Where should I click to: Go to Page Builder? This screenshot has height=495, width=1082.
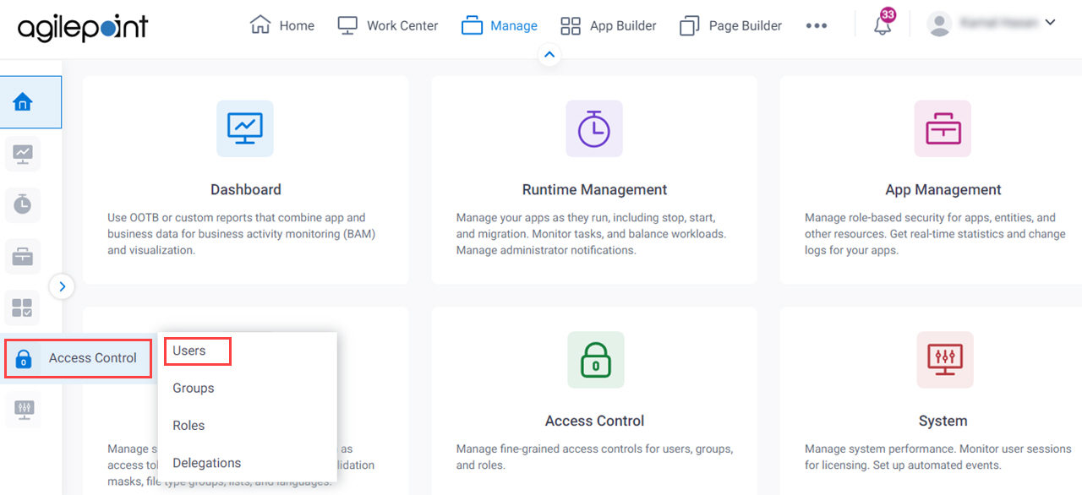click(x=730, y=25)
